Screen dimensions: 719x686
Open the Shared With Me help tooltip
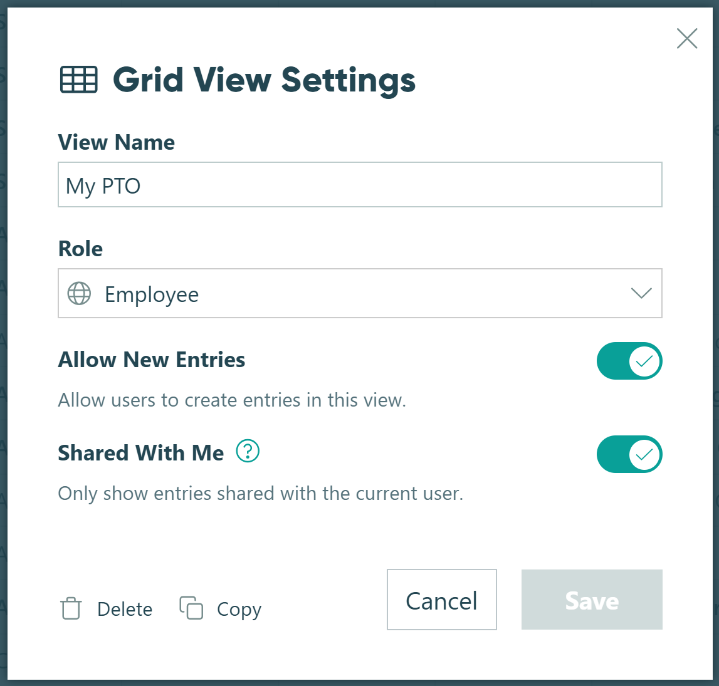coord(247,452)
